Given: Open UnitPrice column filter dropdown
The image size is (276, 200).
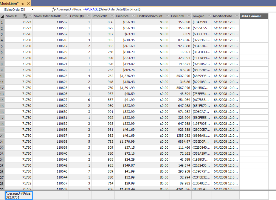Looking at the screenshot, I should pos(134,16).
